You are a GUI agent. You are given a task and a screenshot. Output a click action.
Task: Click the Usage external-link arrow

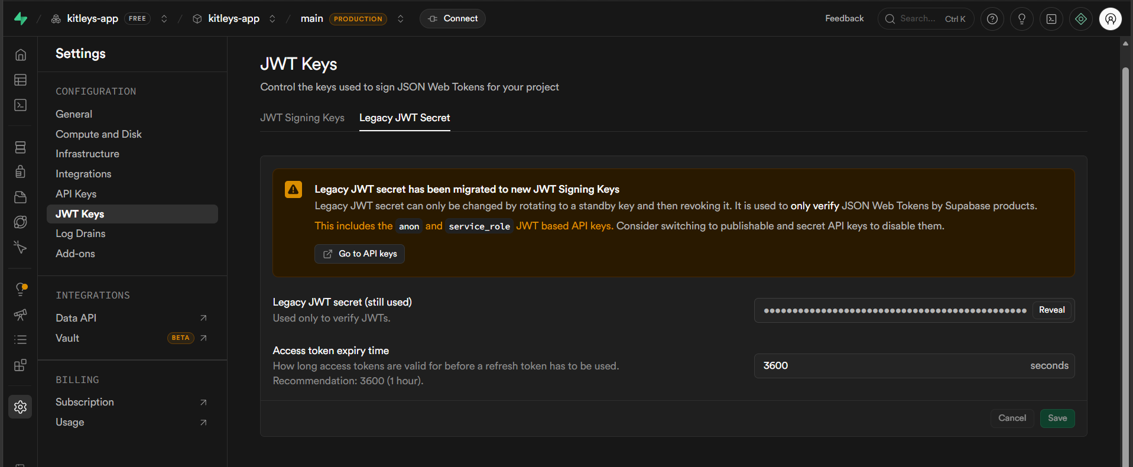[203, 423]
